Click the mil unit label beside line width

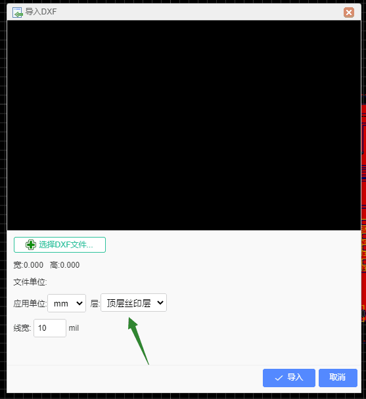(x=74, y=328)
